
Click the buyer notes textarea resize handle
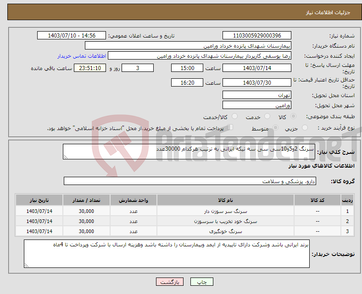coord(27,265)
